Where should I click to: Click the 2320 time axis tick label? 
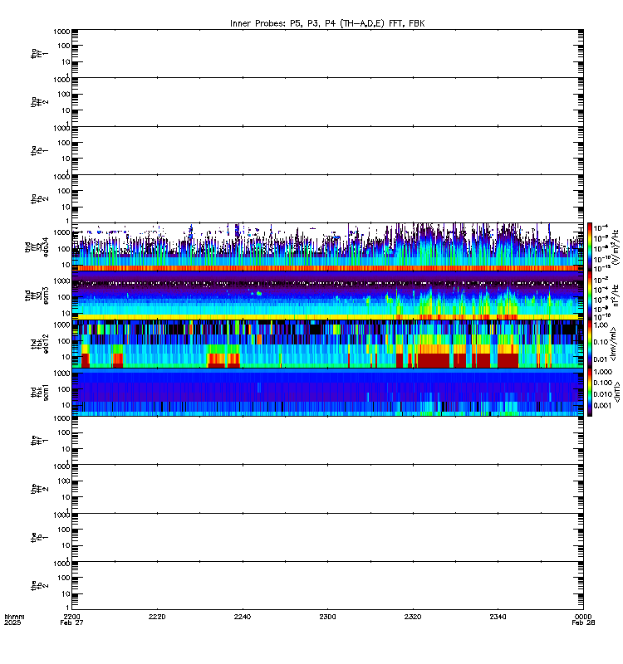point(413,617)
